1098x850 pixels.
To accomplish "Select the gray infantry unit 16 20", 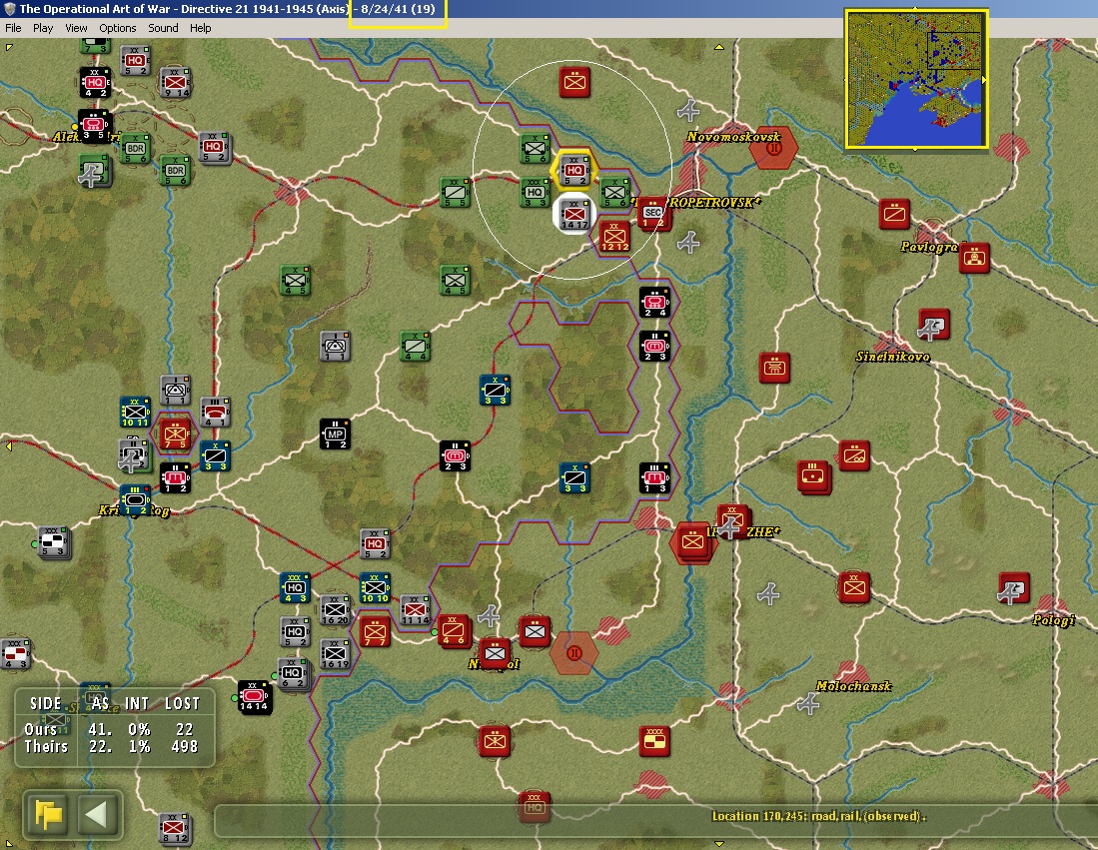I will [x=335, y=609].
